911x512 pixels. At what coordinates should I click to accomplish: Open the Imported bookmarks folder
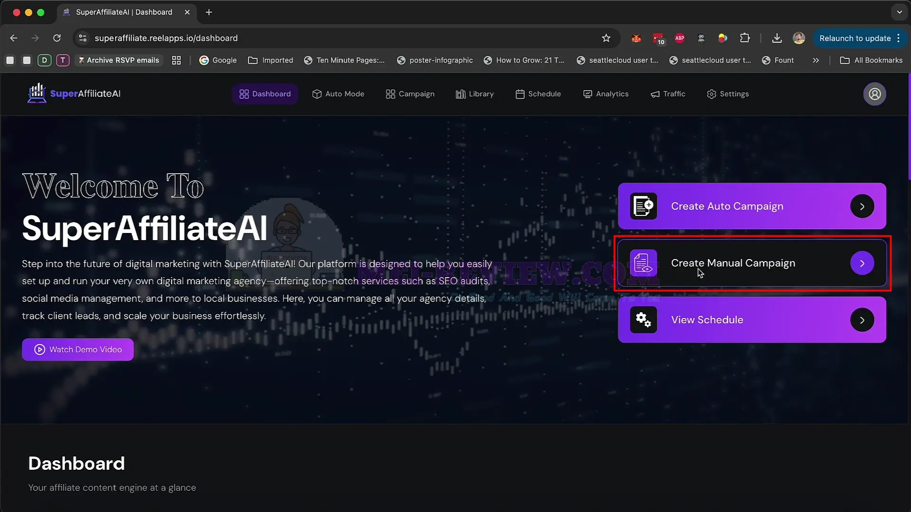pyautogui.click(x=271, y=60)
